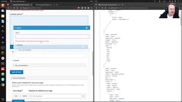Switch to 'The .h5p Specification' tab
182x102 pixels.
[44, 5]
